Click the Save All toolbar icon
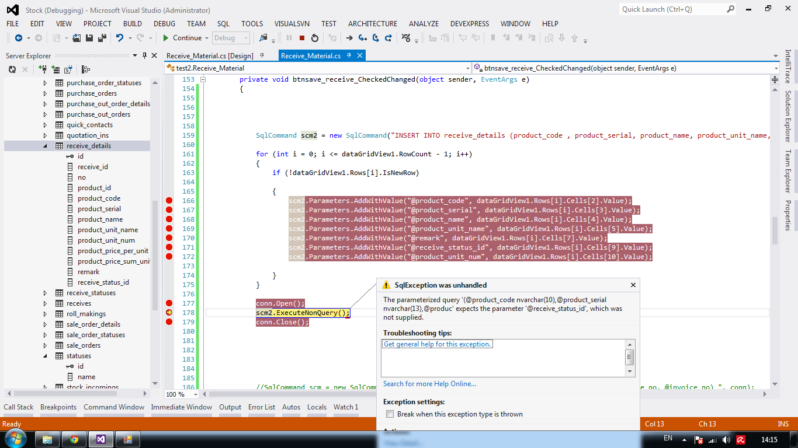The height and width of the screenshot is (448, 798). (x=102, y=38)
